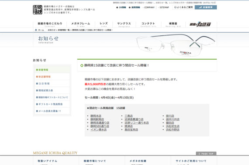Click the サイトのご利用について footer heading
249x165 pixels.
(x=191, y=161)
